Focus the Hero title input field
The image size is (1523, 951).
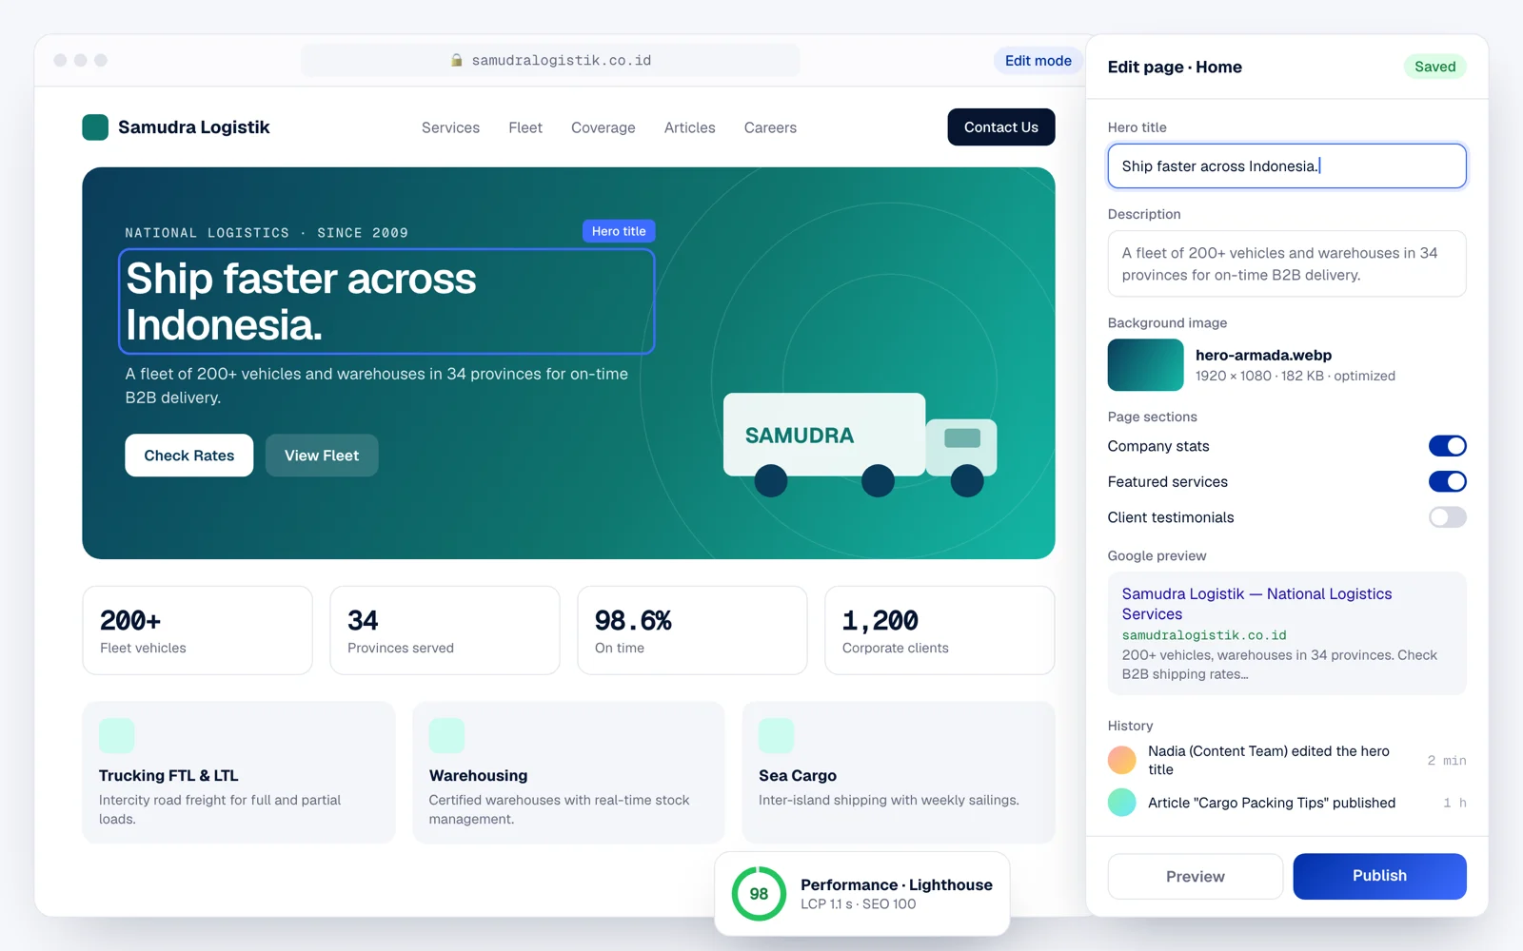1287,166
